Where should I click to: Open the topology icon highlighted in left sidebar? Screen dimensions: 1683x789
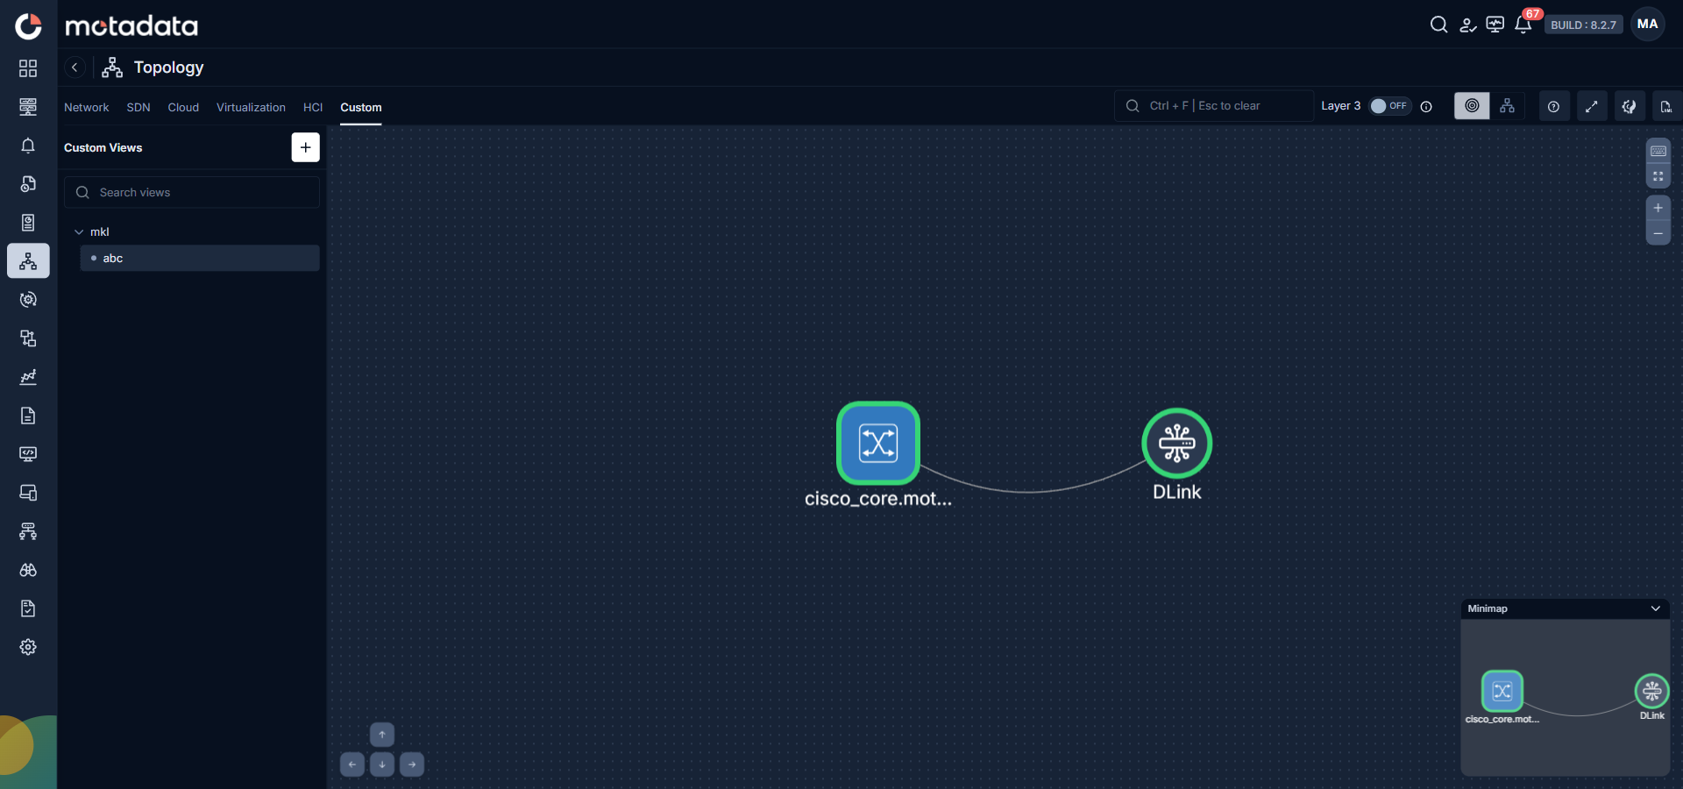pos(28,261)
